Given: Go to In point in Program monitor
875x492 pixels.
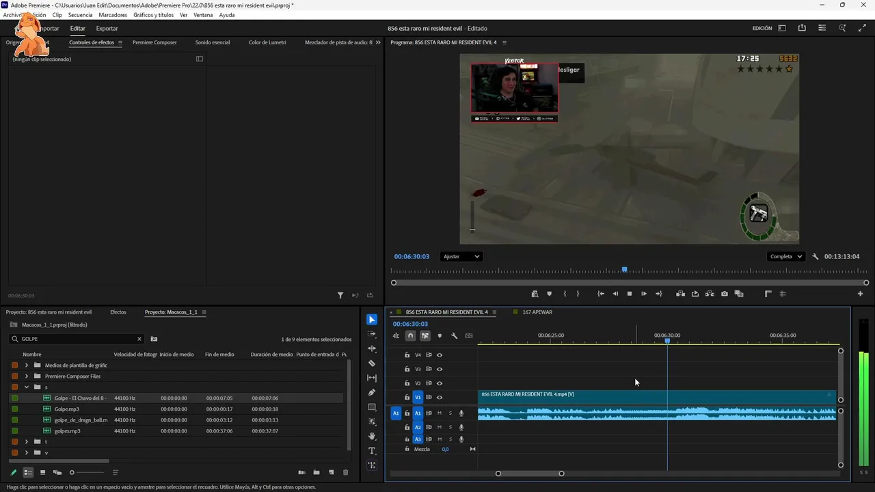Looking at the screenshot, I should [601, 294].
